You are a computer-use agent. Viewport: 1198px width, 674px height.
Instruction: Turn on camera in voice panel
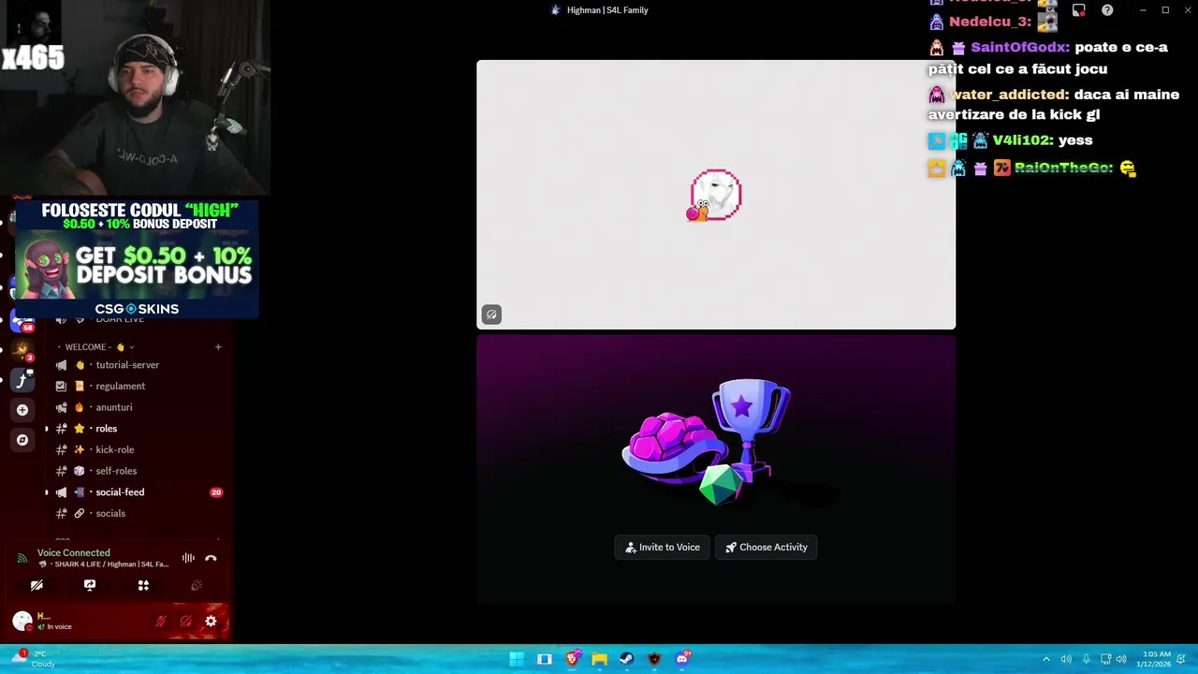37,585
